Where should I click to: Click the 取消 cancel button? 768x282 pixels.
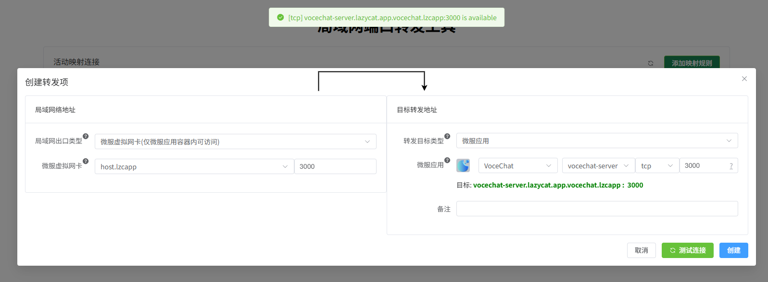(642, 250)
